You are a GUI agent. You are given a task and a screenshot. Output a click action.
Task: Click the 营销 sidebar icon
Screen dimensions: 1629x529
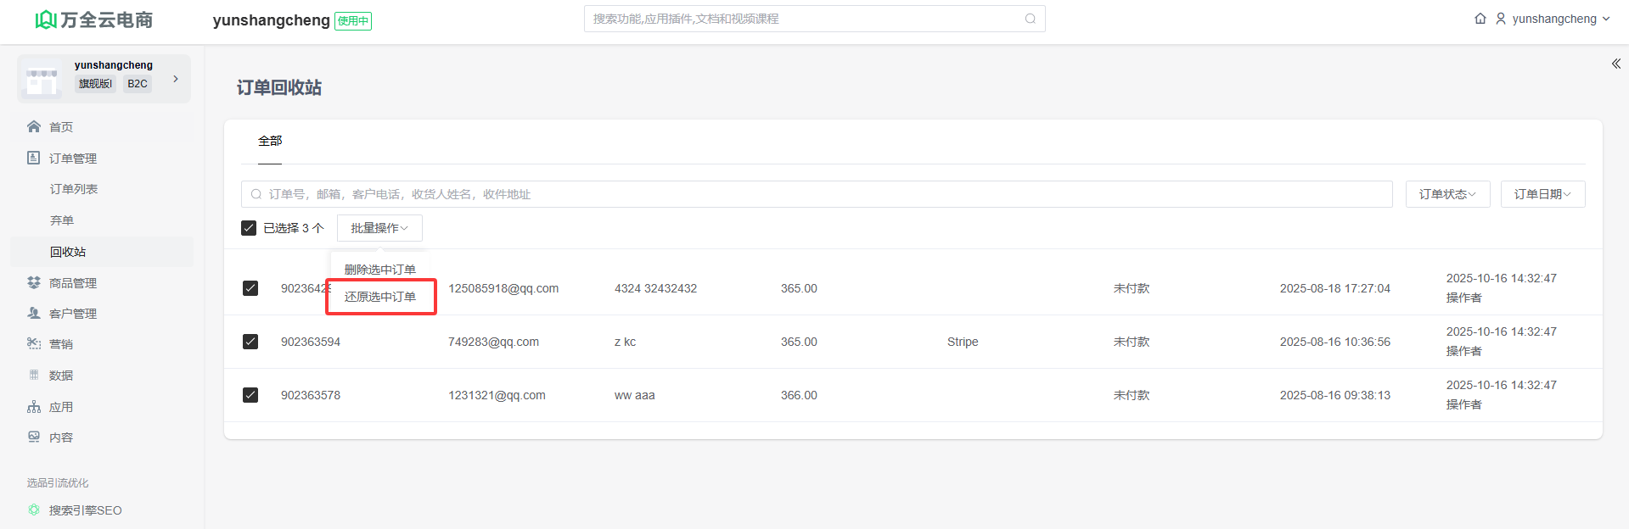pos(34,343)
